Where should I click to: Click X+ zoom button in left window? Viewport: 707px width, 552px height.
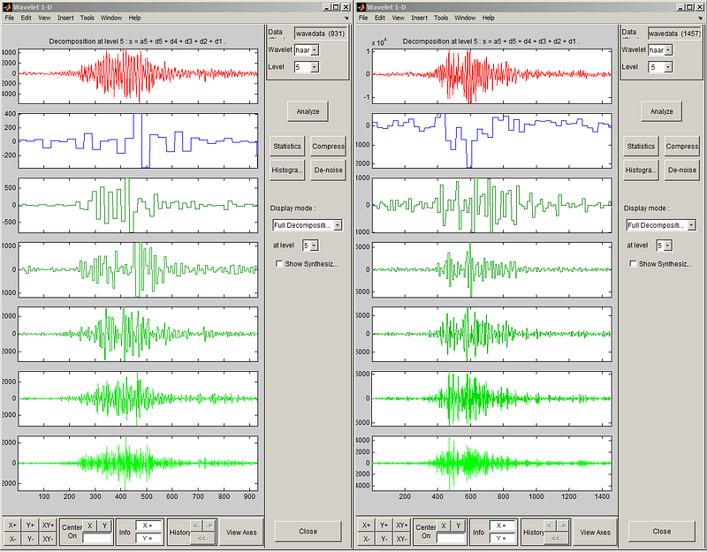tap(12, 525)
